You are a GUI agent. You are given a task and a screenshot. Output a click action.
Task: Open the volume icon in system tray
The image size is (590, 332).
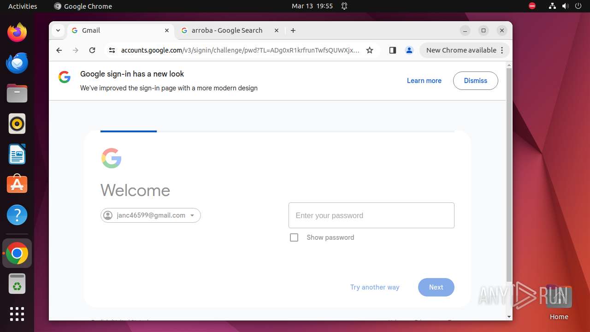566,6
